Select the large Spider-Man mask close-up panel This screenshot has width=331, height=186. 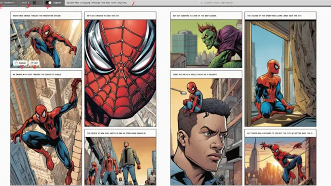(120, 73)
